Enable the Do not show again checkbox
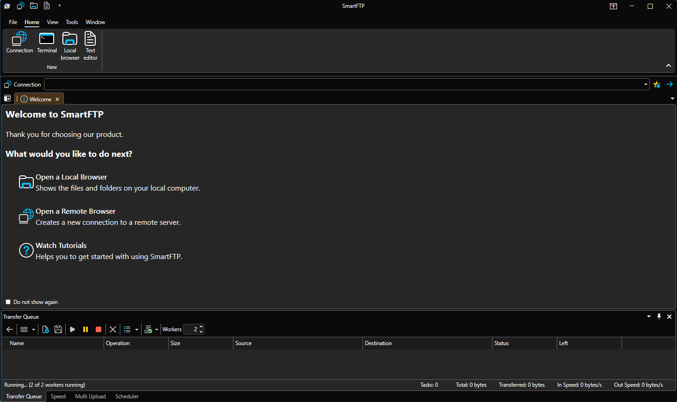 coord(8,302)
